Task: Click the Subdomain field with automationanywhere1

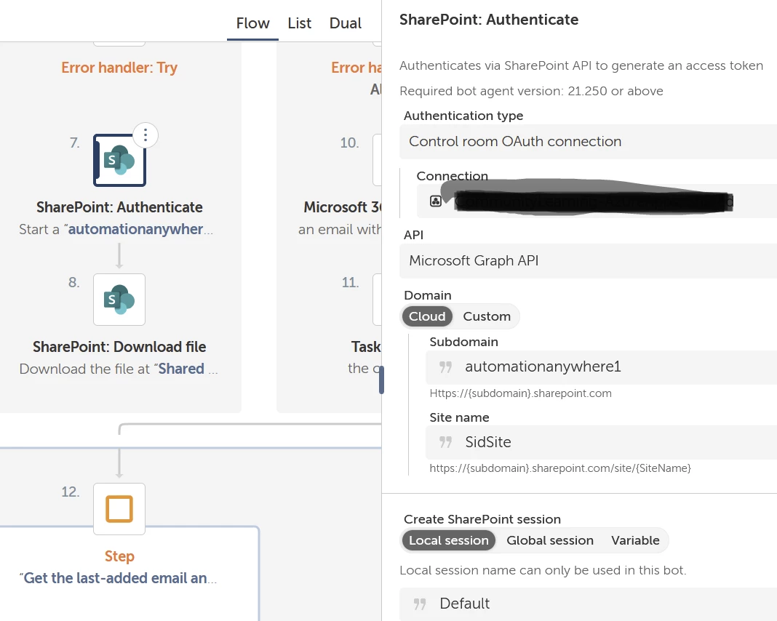Action: (601, 367)
